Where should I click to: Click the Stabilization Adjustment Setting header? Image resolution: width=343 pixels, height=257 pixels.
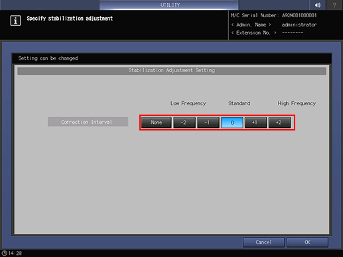point(172,71)
